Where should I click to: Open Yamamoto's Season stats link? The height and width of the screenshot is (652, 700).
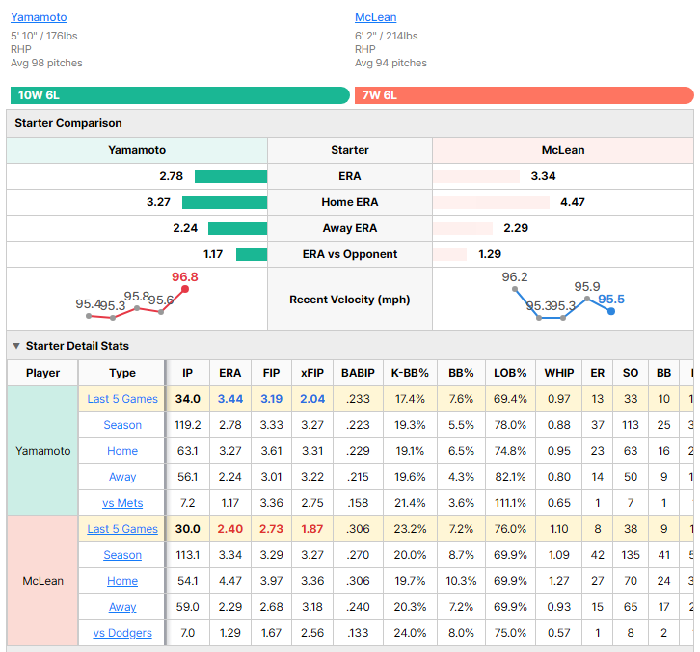(x=122, y=425)
